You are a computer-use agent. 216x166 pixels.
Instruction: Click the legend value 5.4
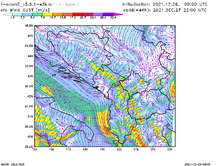click(32, 17)
